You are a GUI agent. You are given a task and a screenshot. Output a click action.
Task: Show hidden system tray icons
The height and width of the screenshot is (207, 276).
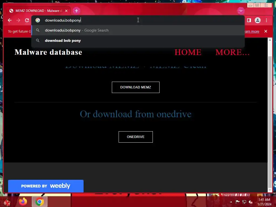pyautogui.click(x=231, y=202)
